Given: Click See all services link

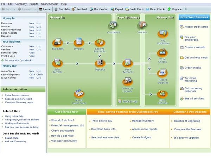Looking at the screenshot, I should tap(194, 98).
